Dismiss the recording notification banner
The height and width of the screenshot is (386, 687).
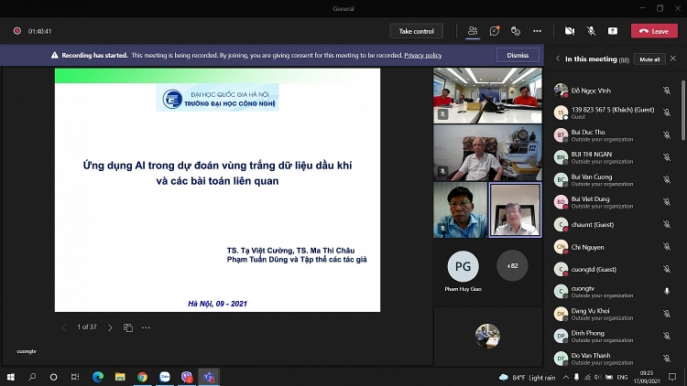[x=518, y=55]
